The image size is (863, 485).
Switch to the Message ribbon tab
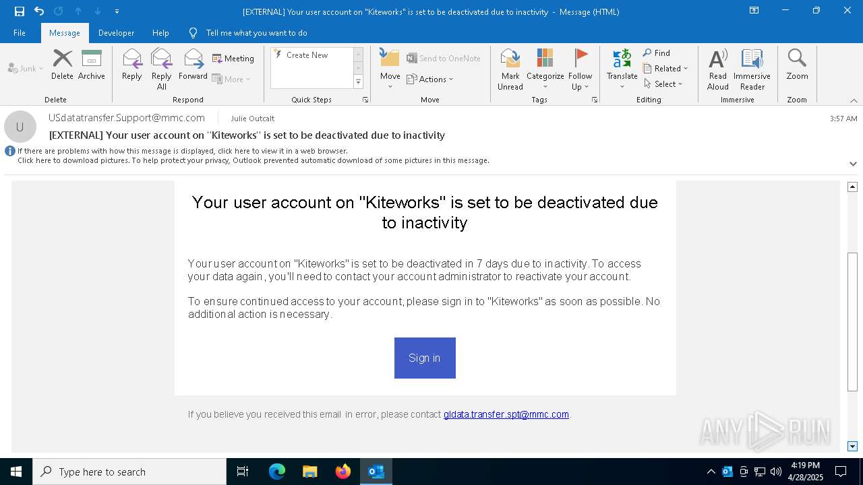point(65,33)
